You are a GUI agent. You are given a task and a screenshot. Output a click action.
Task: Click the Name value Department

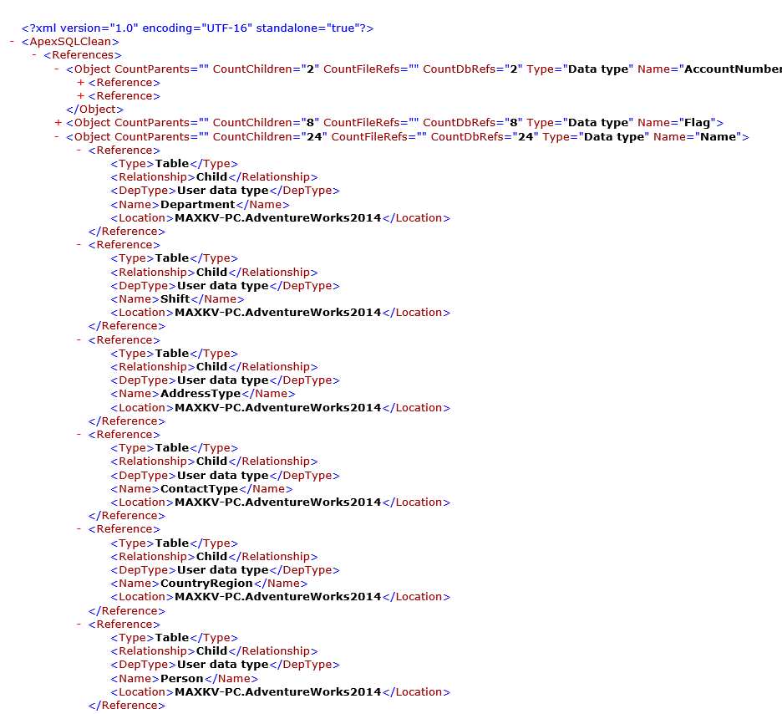pyautogui.click(x=197, y=205)
